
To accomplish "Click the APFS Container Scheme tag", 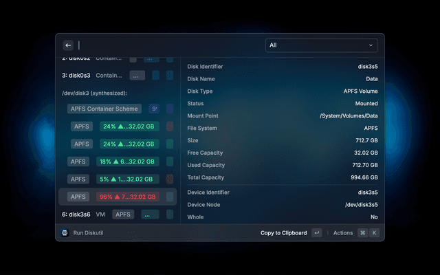I will pyautogui.click(x=104, y=109).
